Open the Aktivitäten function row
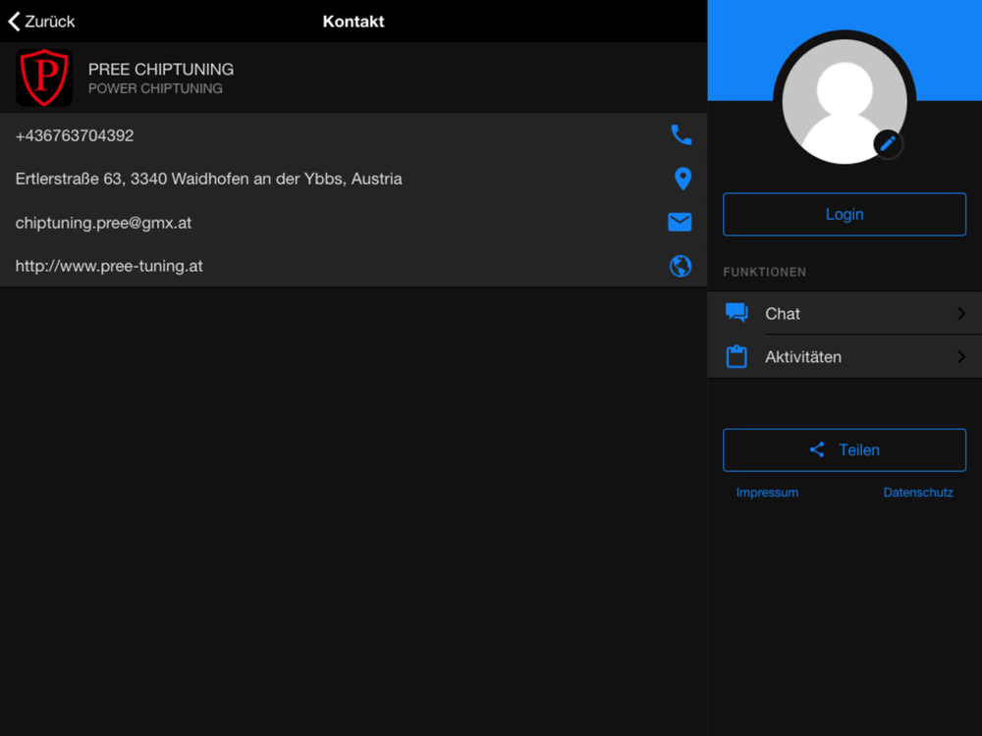982x736 pixels. [845, 357]
